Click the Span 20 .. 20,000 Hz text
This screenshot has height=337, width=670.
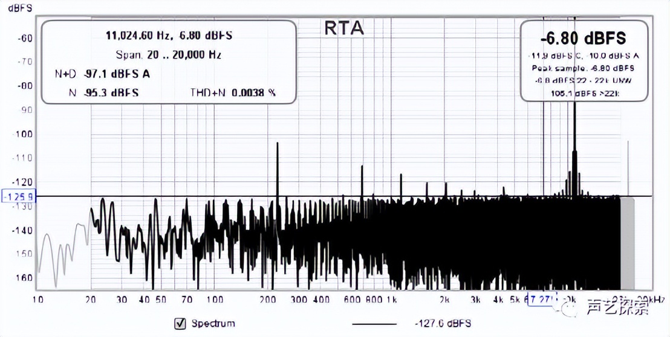168,54
